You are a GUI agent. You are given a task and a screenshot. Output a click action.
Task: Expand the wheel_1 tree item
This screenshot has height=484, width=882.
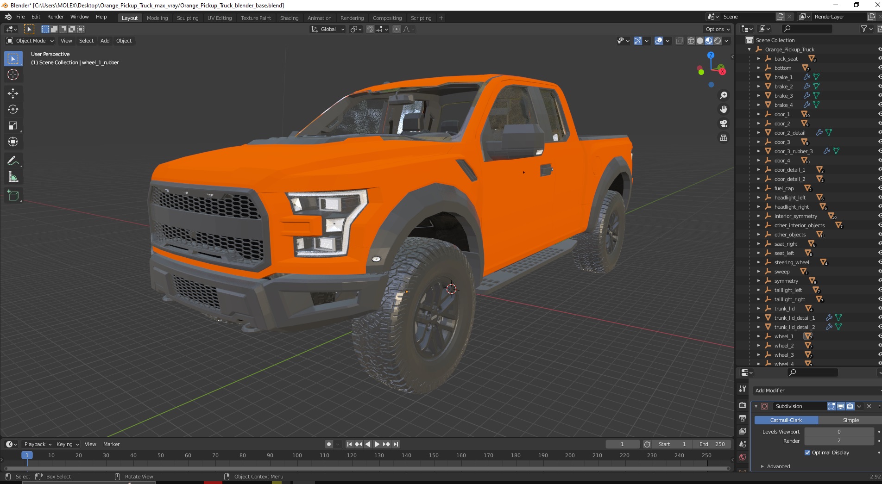point(758,336)
